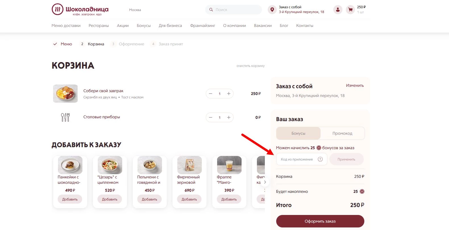Click the Шоколадница logo
This screenshot has height=230, width=449.
pyautogui.click(x=80, y=10)
